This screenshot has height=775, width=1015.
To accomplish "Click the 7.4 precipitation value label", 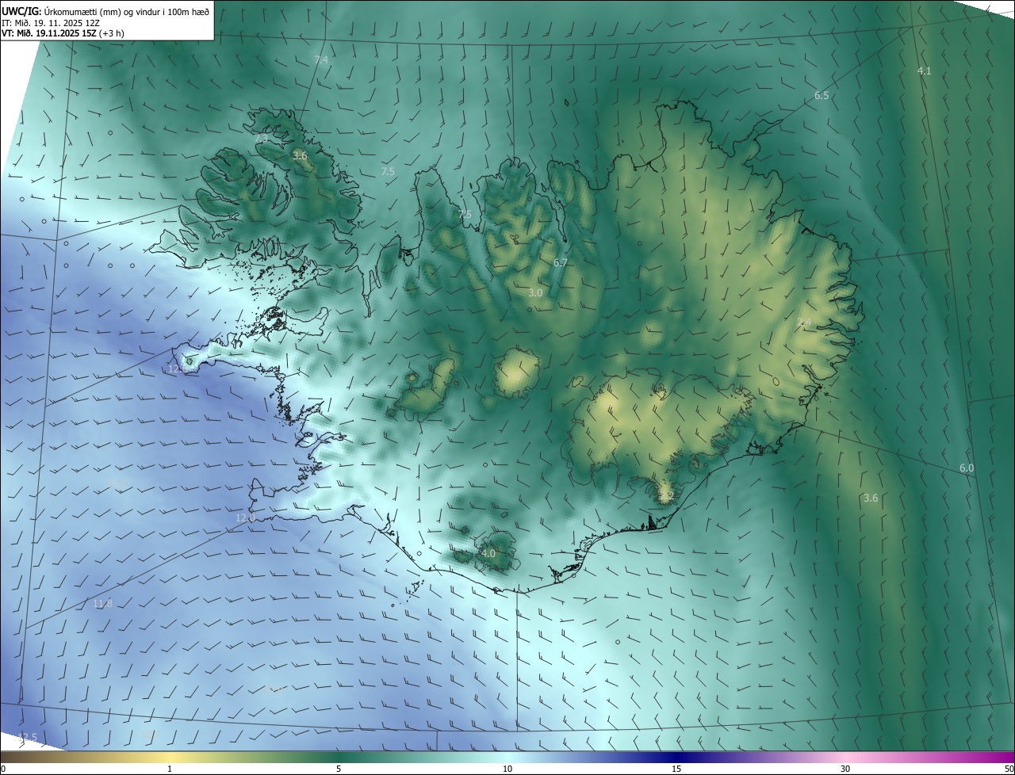I will (x=320, y=60).
